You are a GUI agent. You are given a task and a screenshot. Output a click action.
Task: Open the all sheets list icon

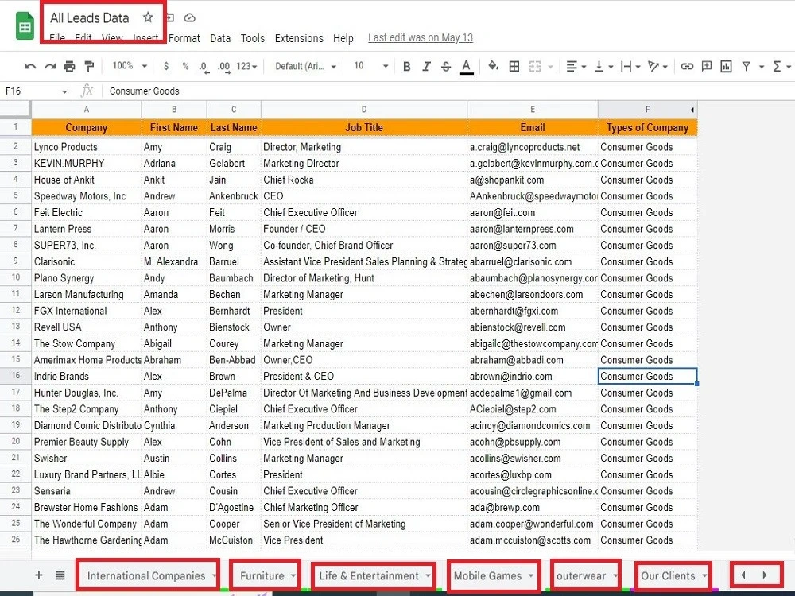[x=60, y=575]
